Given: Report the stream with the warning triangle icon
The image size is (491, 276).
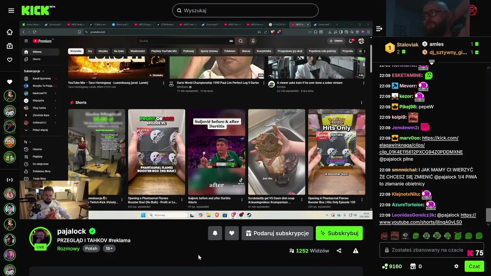Looking at the screenshot, I should click(x=356, y=251).
